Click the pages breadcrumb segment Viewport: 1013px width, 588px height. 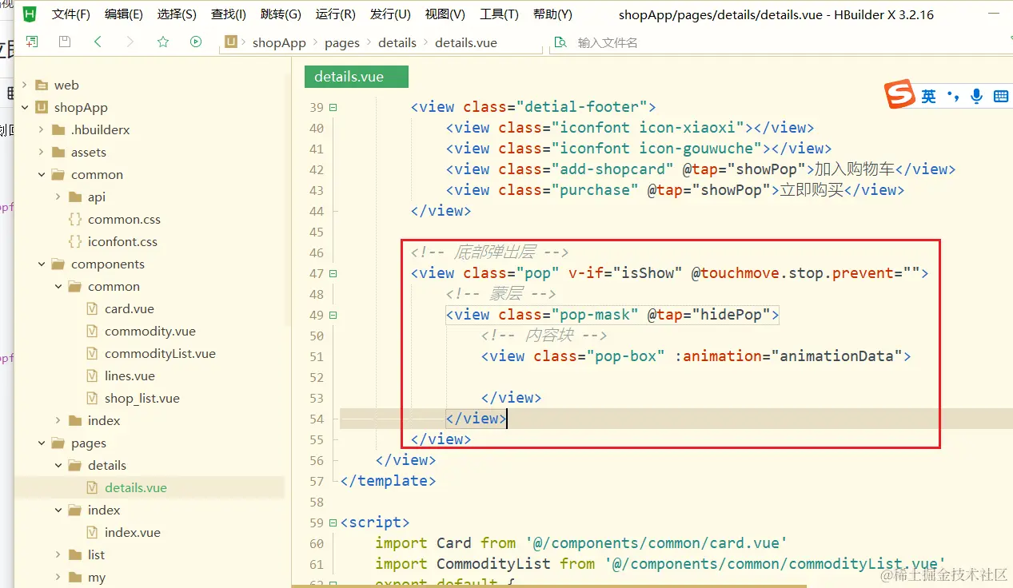pyautogui.click(x=342, y=42)
